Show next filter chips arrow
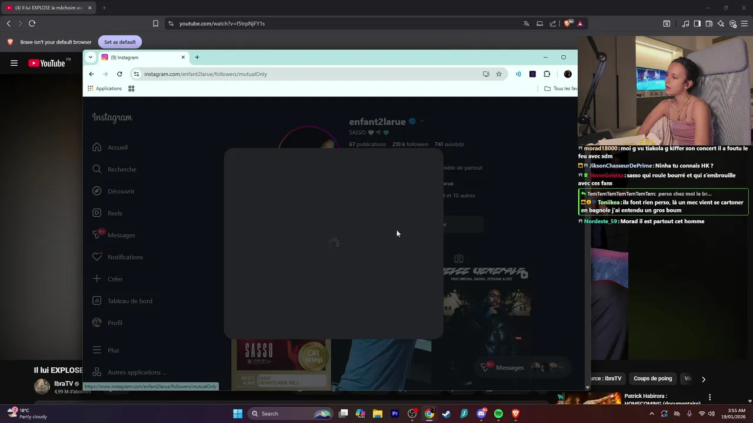 [703, 379]
